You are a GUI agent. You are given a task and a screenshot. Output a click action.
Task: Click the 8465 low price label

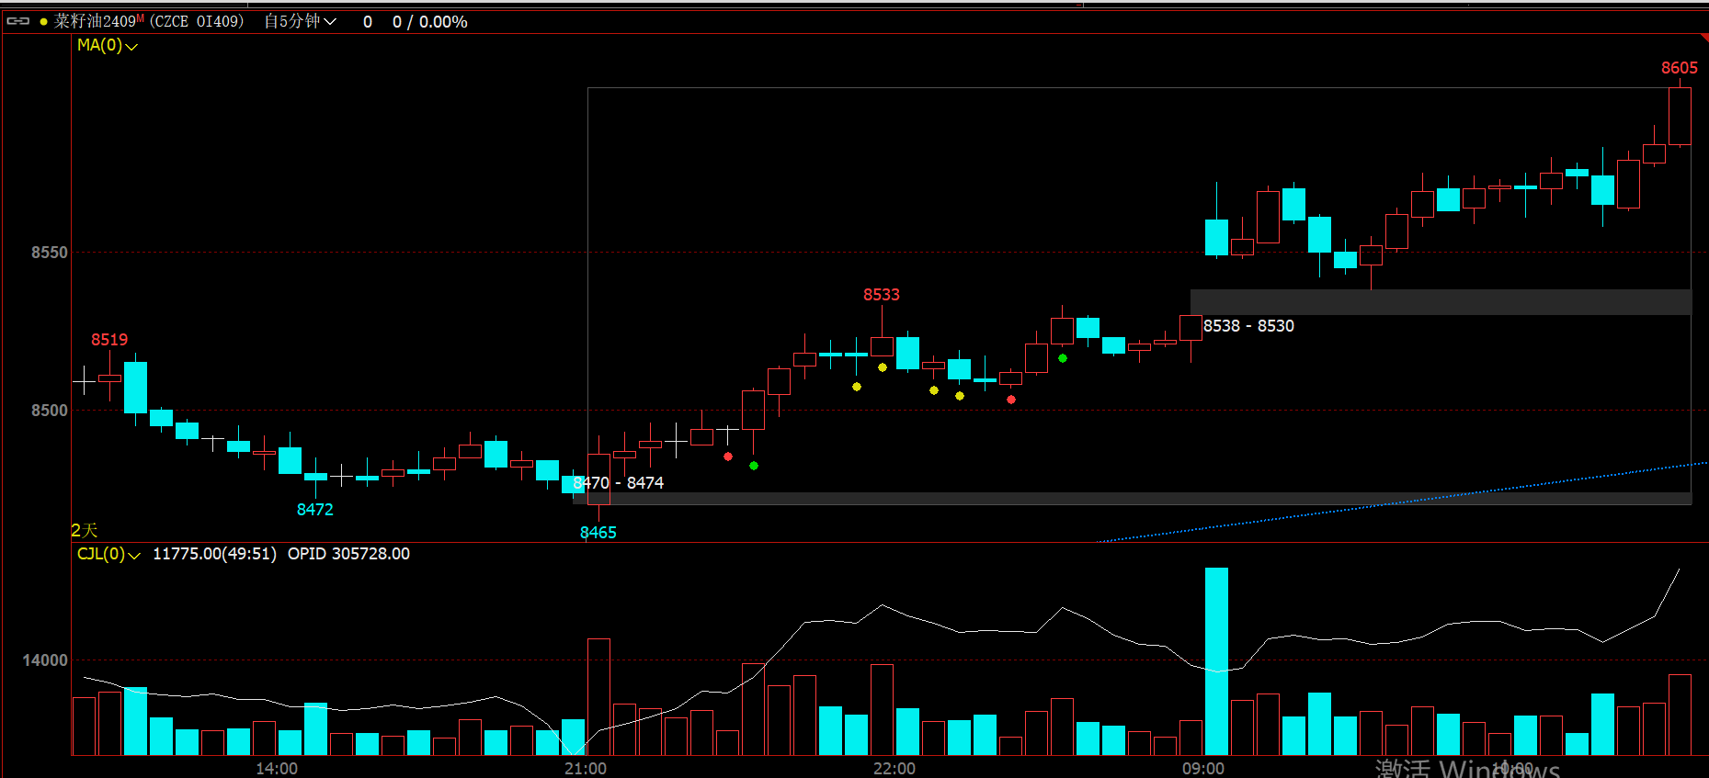coord(598,533)
